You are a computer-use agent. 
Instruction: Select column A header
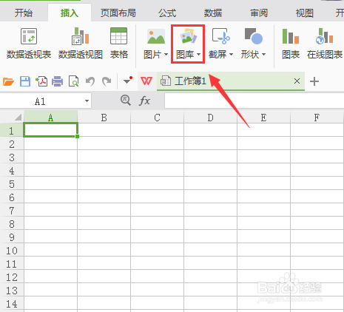50,118
